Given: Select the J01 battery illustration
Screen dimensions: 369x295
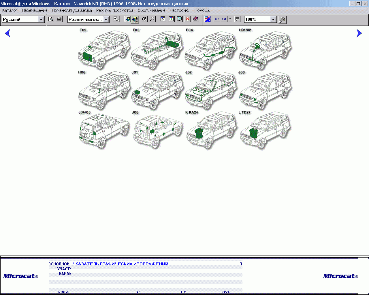Looking at the screenshot, I should pos(157,90).
